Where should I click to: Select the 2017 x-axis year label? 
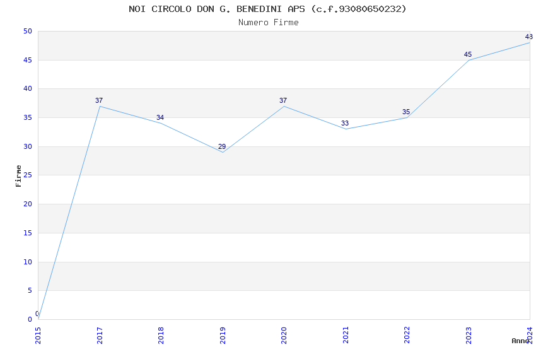point(100,336)
